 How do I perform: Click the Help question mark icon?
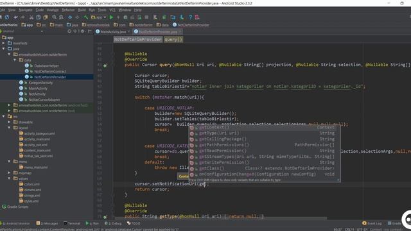tap(190, 17)
